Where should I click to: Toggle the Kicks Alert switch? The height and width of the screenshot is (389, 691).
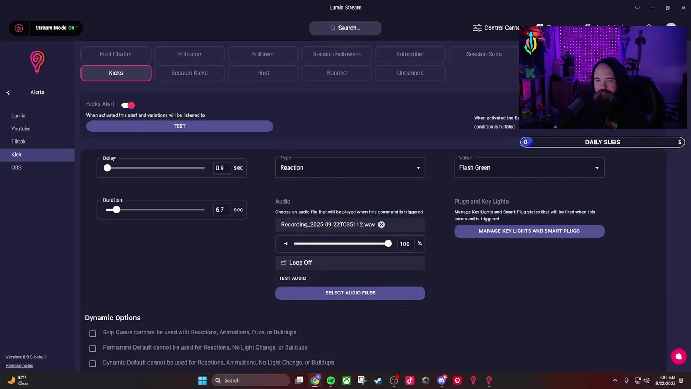coord(128,105)
